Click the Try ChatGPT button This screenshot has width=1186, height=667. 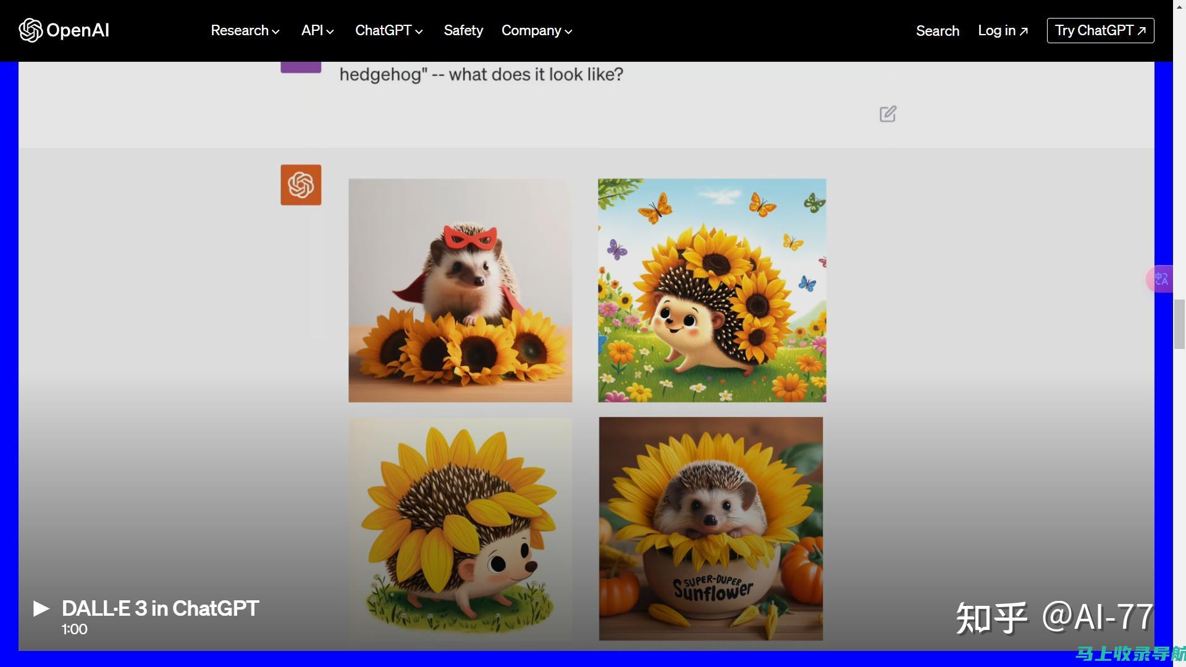click(1100, 30)
